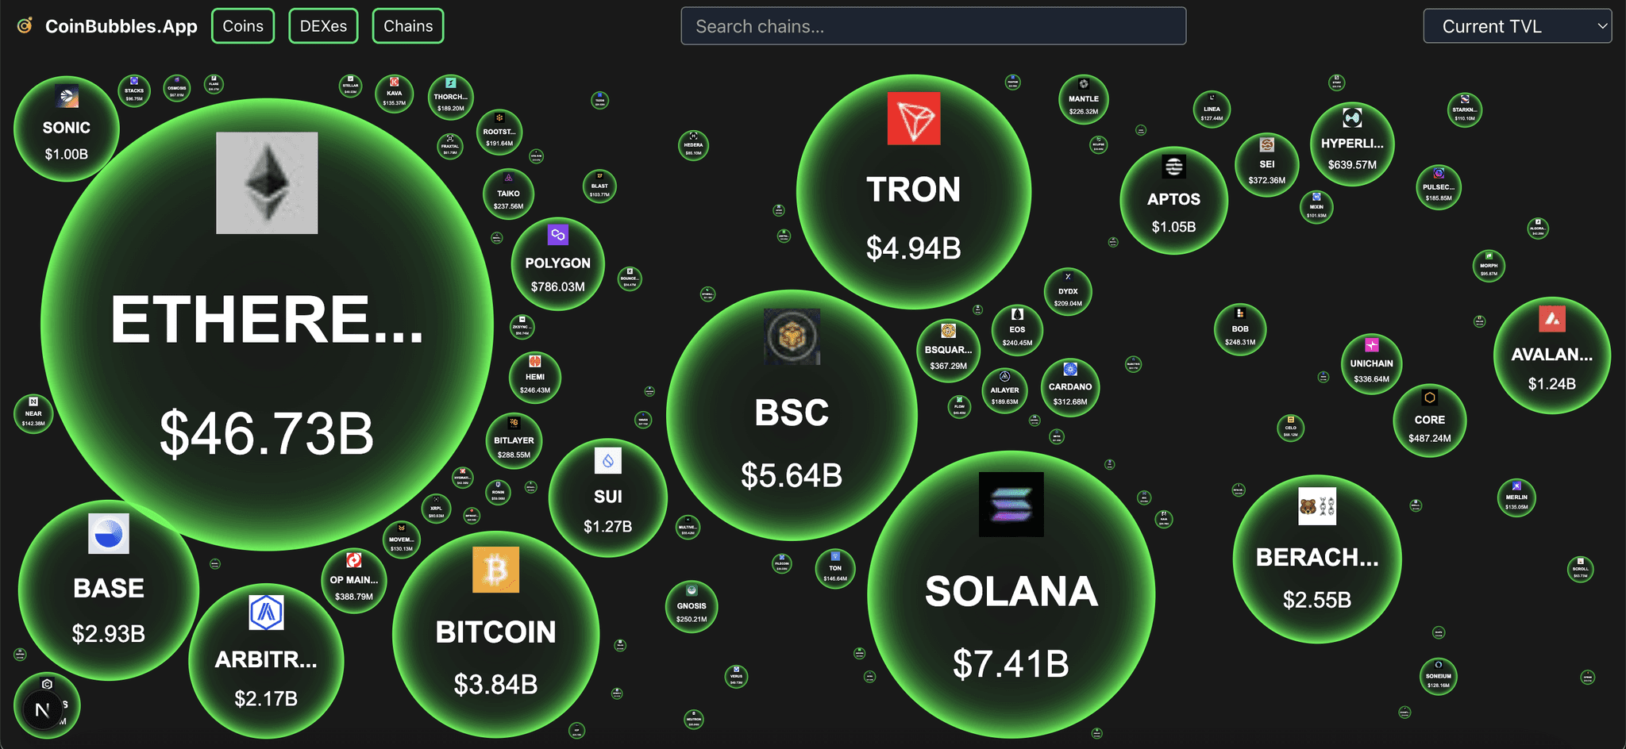Click the Core $487.24M bubble
Image resolution: width=1626 pixels, height=749 pixels.
(1429, 421)
